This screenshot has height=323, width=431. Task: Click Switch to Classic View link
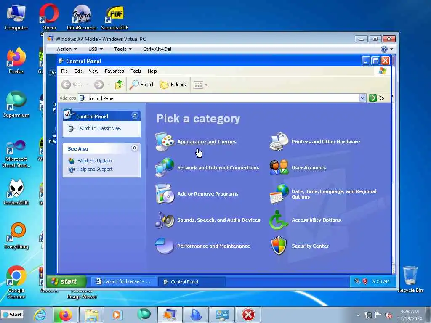[x=99, y=128]
